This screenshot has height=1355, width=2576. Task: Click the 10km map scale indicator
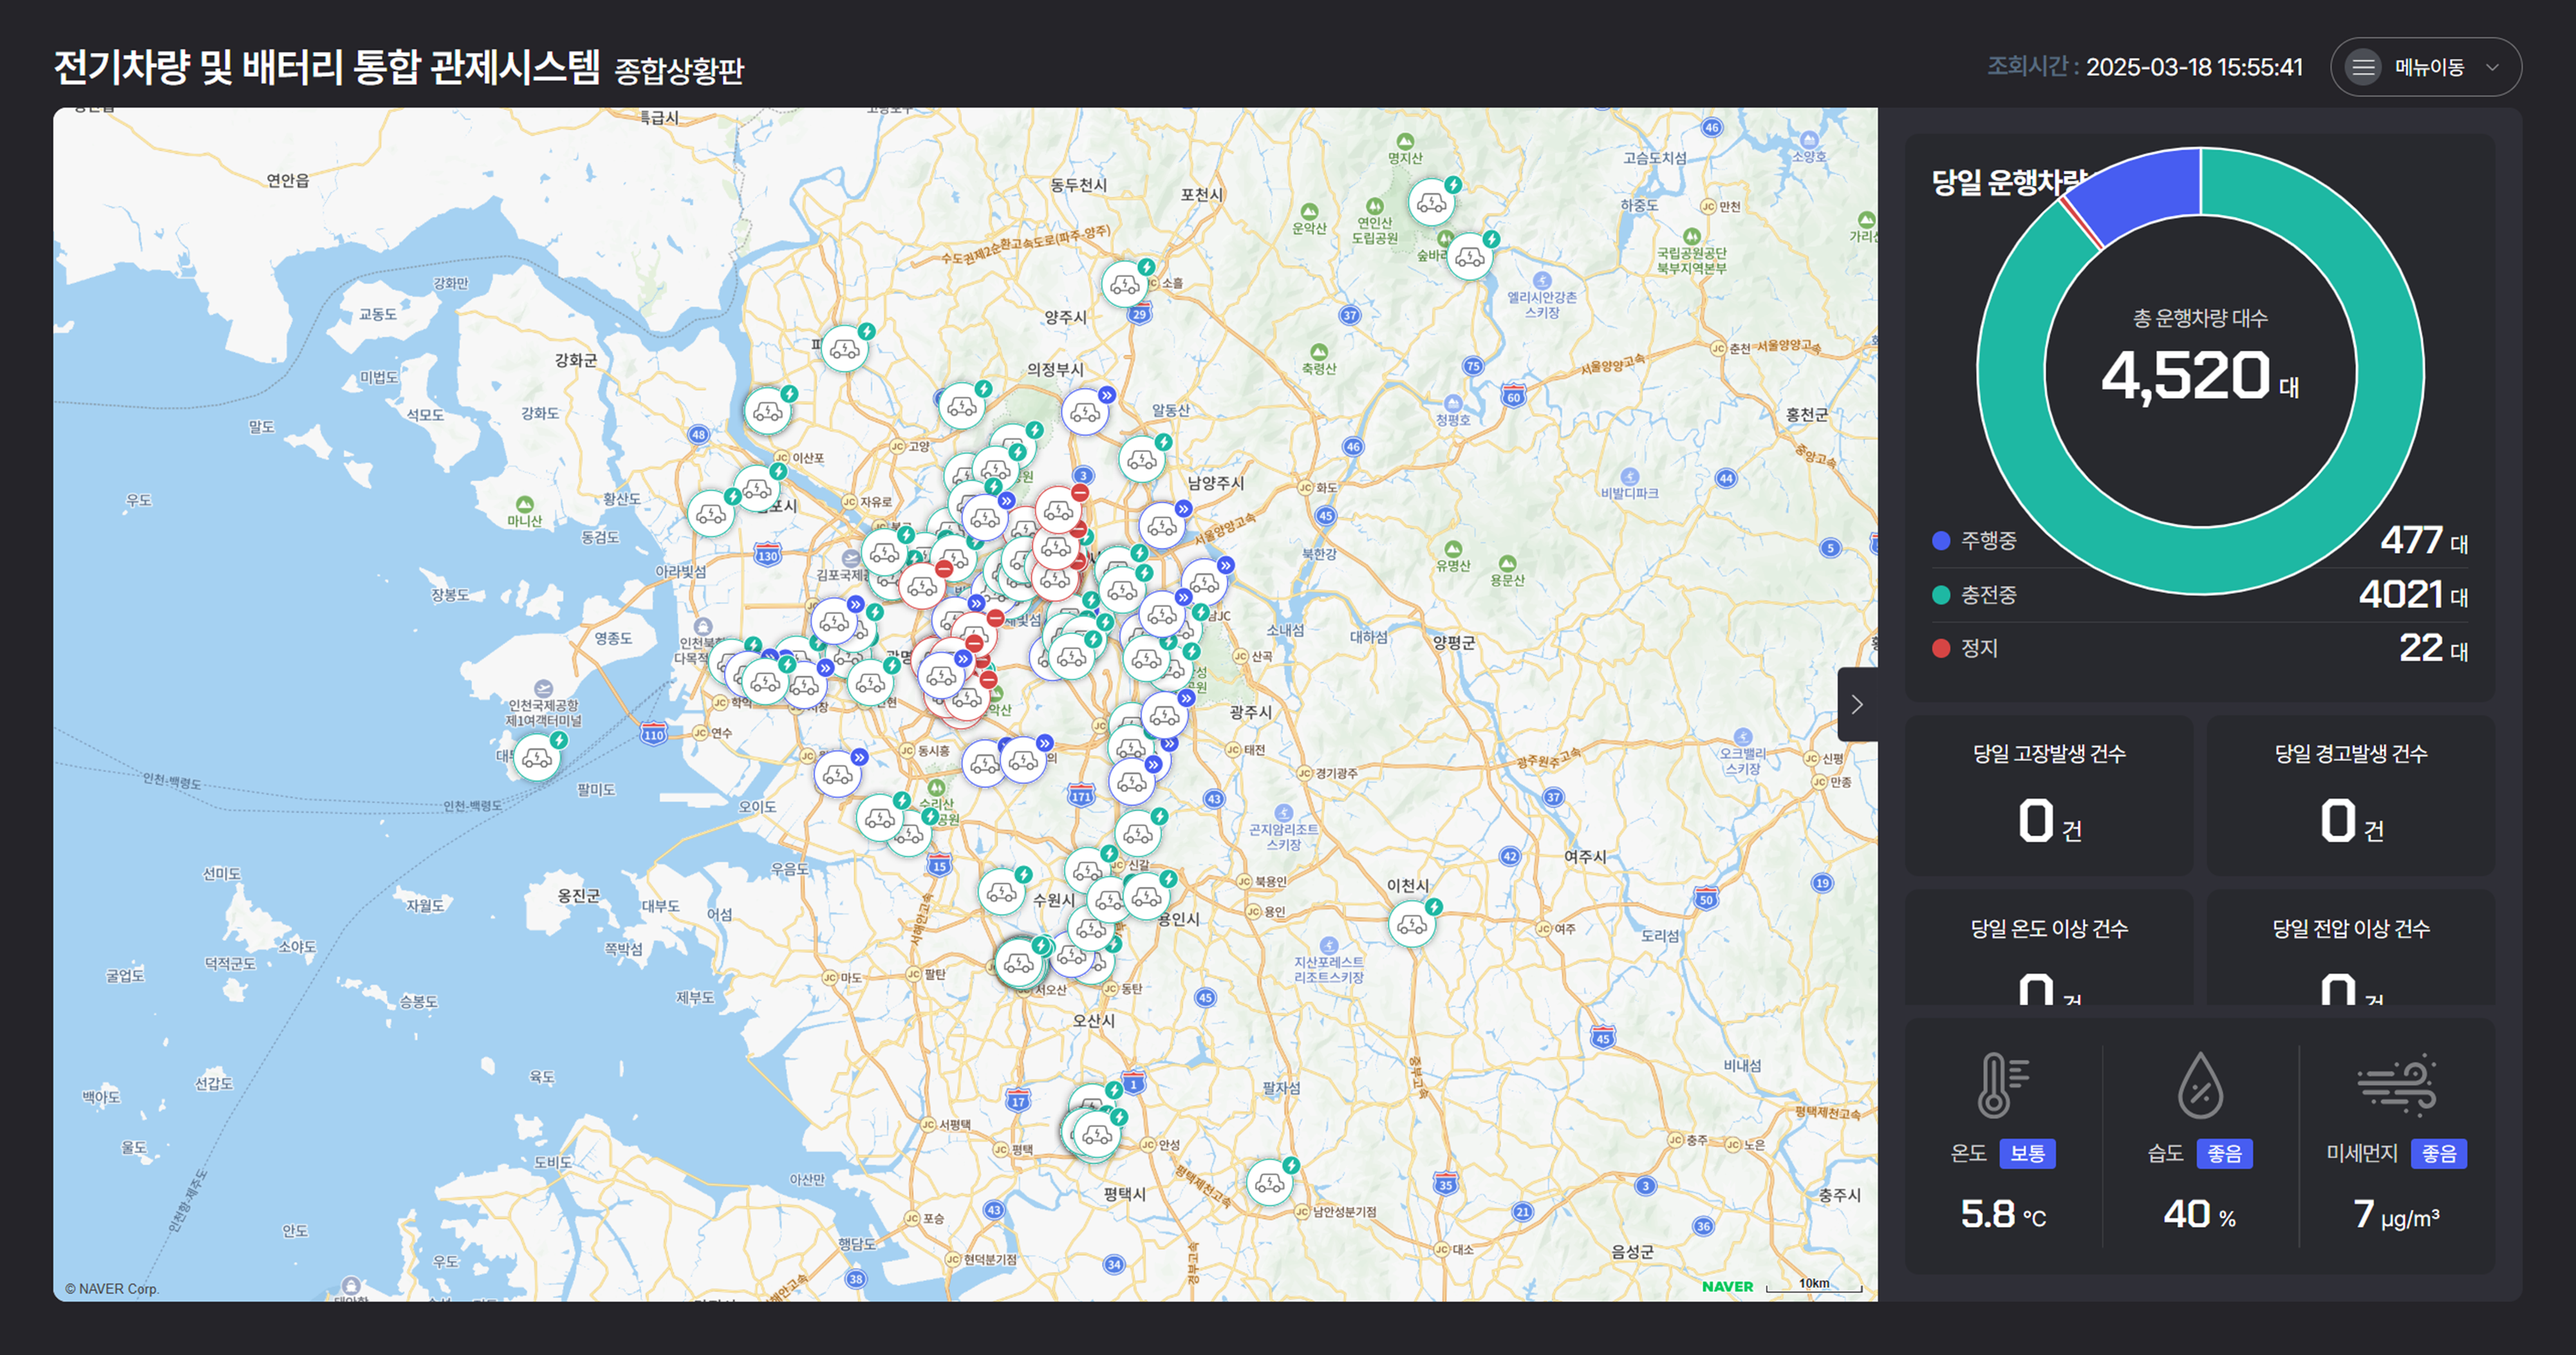pyautogui.click(x=1814, y=1285)
